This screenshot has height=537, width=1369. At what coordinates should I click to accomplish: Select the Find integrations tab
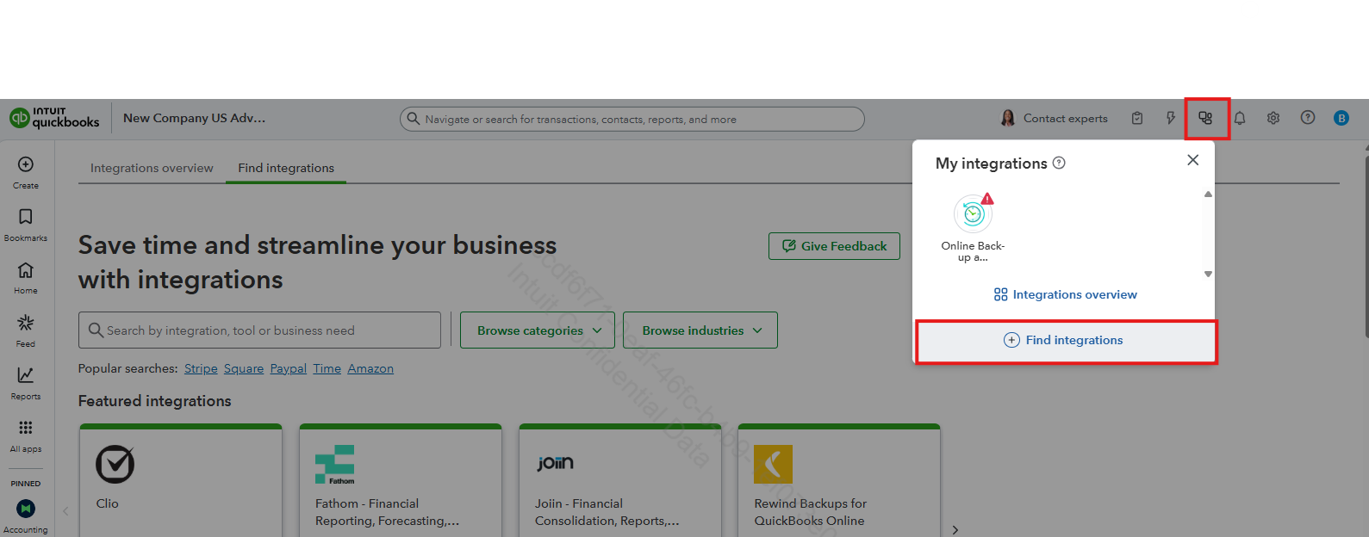286,168
